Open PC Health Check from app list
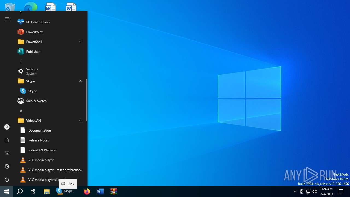The height and width of the screenshot is (197, 350). (50, 22)
